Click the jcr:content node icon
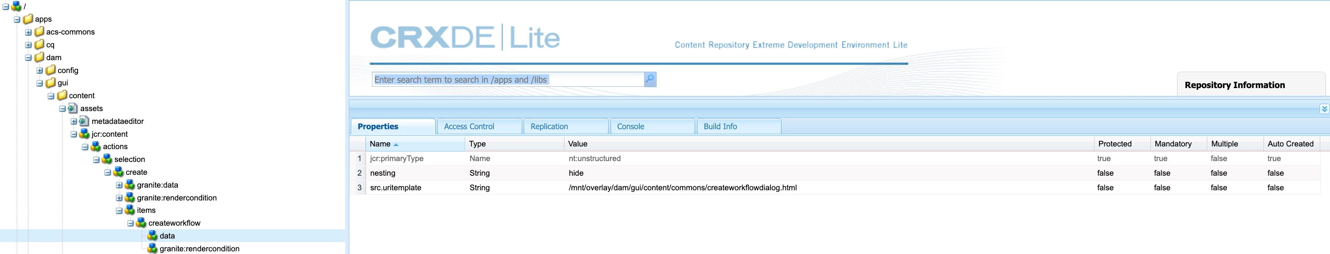The image size is (1330, 254). [x=85, y=134]
